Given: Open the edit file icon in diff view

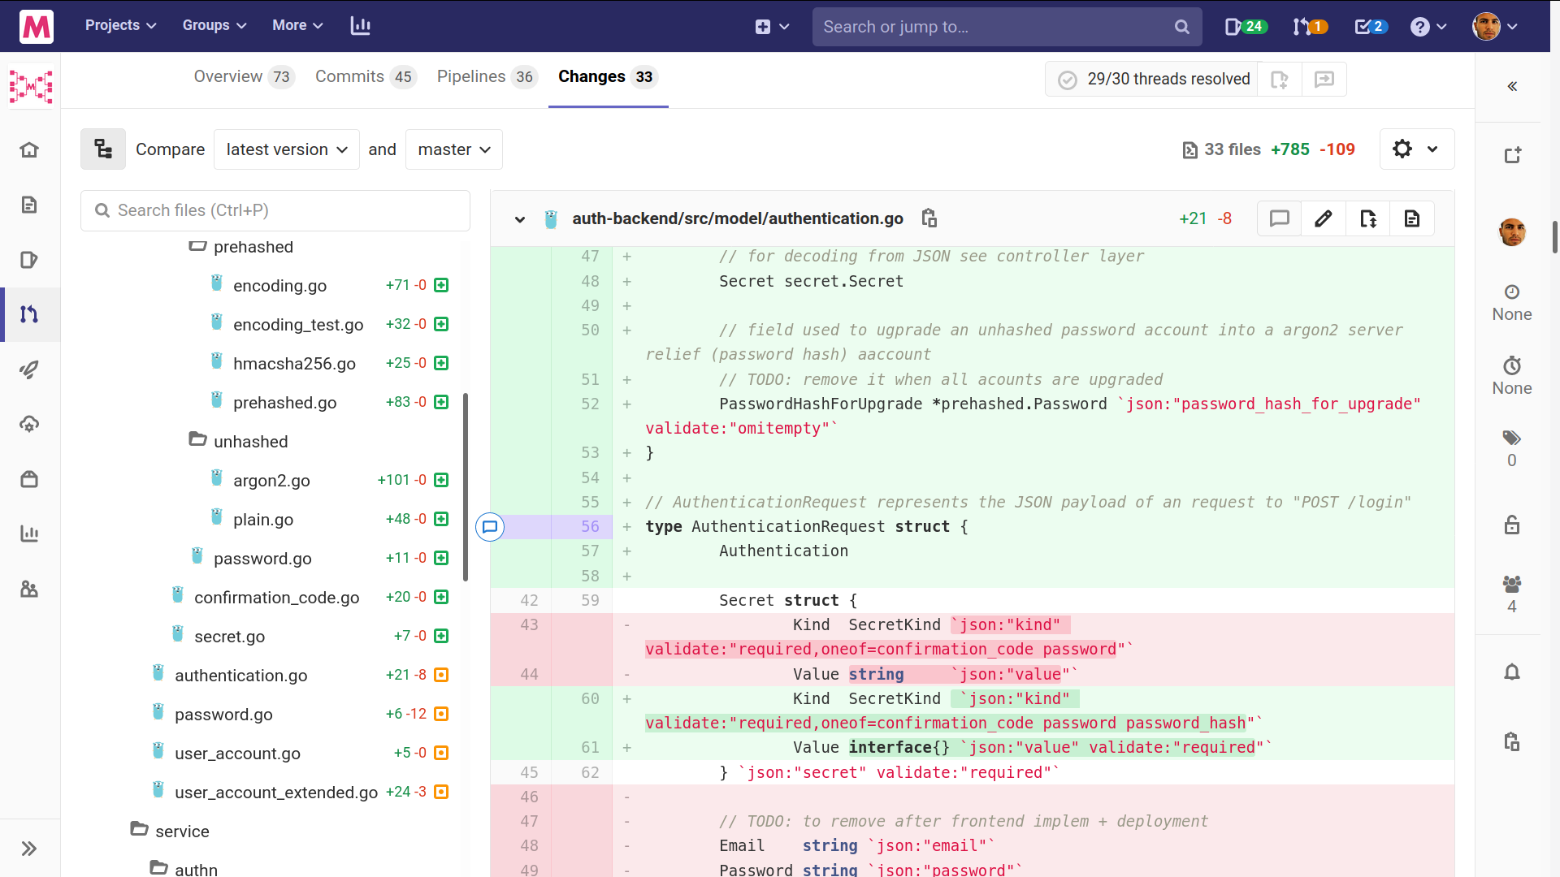Looking at the screenshot, I should coord(1324,218).
